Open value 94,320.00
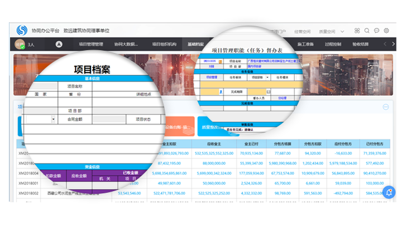The image size is (402, 229). coord(313,153)
